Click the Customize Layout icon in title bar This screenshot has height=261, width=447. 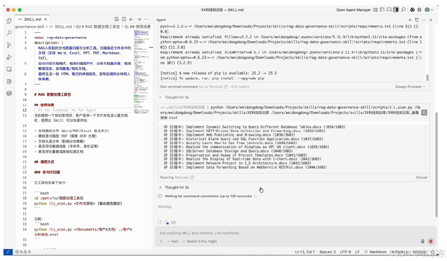[375, 10]
